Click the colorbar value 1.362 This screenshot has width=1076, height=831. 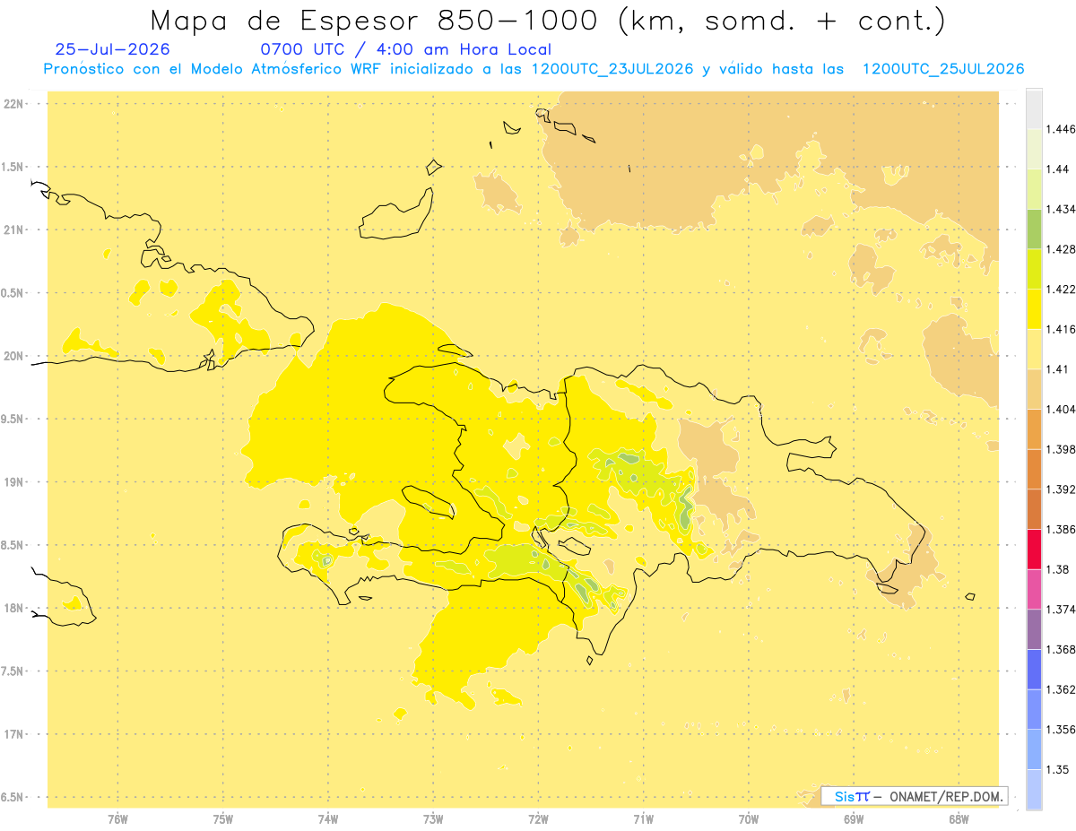(1060, 689)
